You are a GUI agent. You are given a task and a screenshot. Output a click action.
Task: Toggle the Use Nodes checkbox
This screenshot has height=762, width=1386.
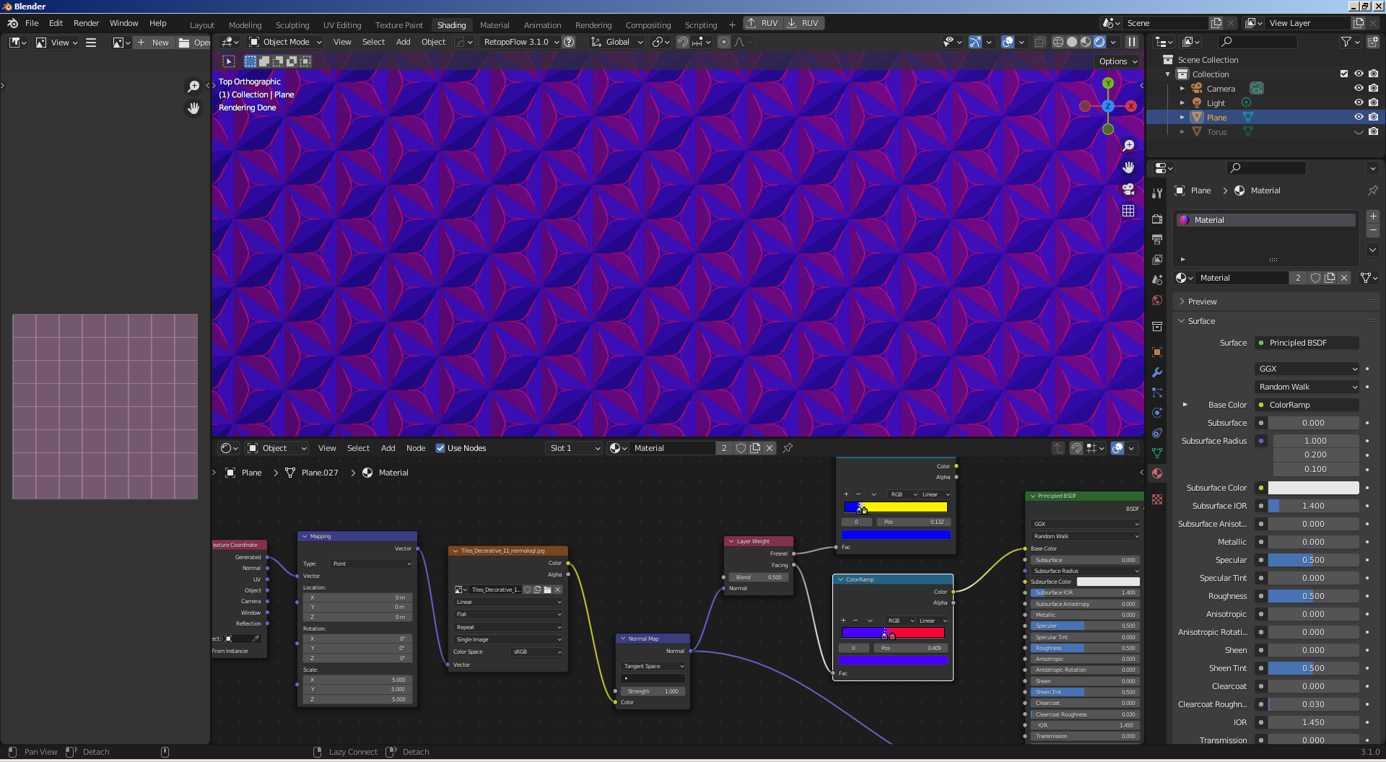pos(440,448)
